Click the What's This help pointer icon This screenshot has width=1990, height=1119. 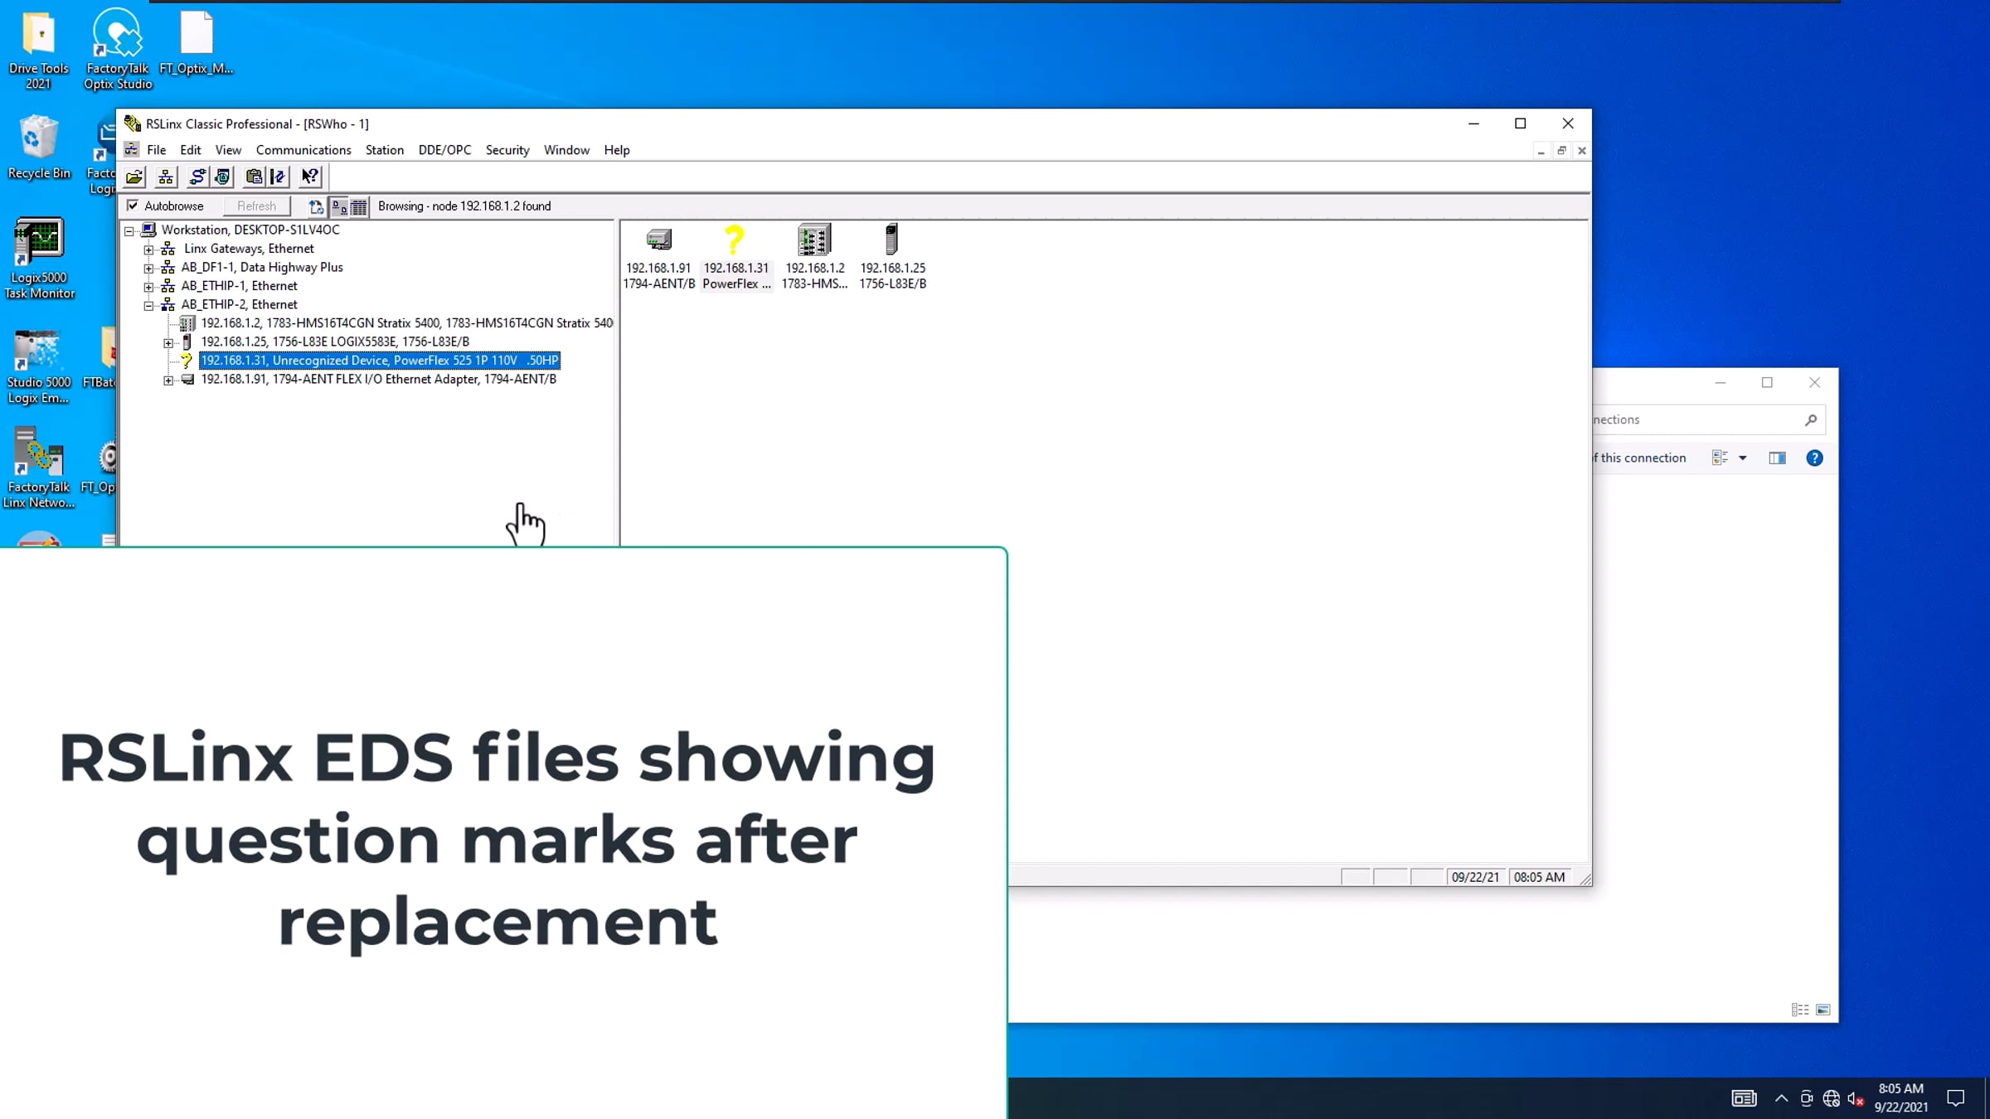(309, 177)
